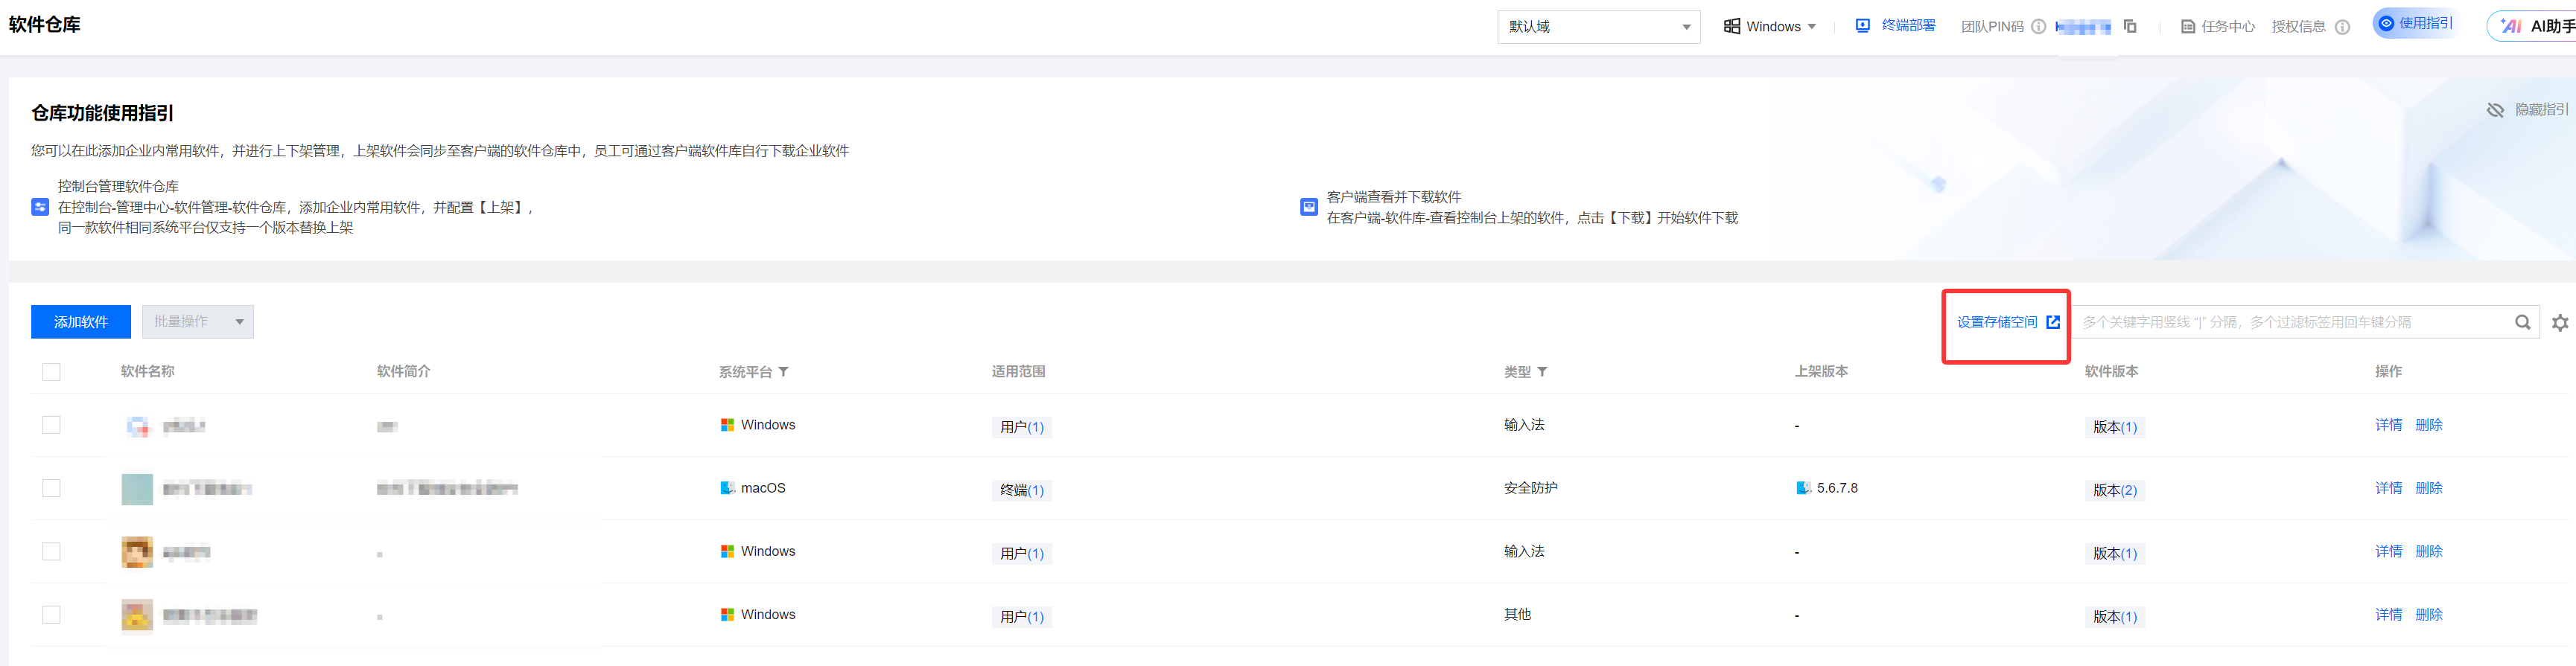Screen dimensions: 2576x666
Task: Copy the team PIN code
Action: pos(2130,27)
